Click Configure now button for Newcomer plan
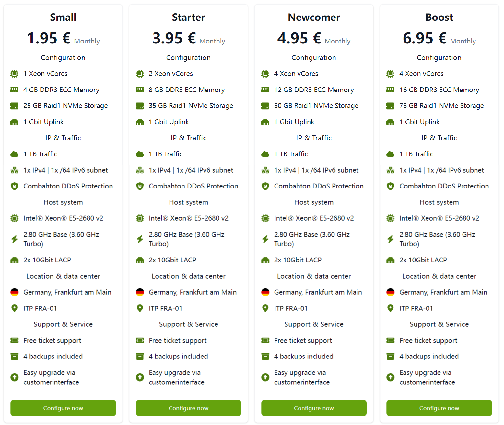Viewport: 504px width, 425px height. click(x=314, y=408)
